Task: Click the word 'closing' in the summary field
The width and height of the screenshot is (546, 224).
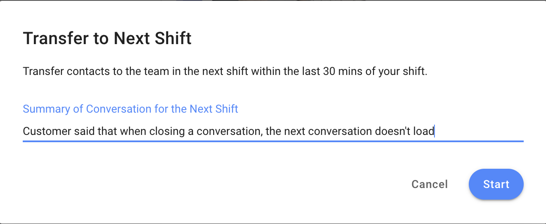Action: tap(167, 131)
